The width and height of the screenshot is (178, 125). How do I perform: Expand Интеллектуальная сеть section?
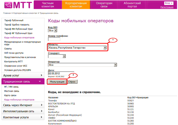23,111
